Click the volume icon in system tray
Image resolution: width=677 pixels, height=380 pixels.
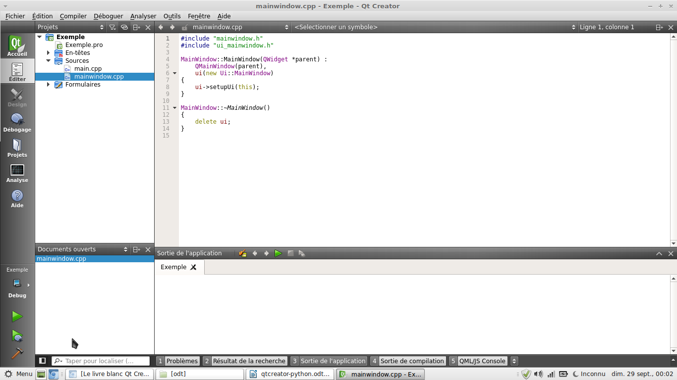pyautogui.click(x=538, y=374)
